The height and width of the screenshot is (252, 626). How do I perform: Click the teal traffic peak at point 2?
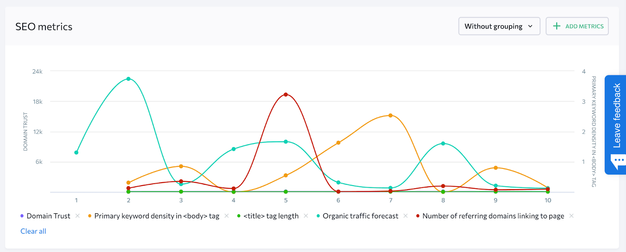(x=128, y=79)
